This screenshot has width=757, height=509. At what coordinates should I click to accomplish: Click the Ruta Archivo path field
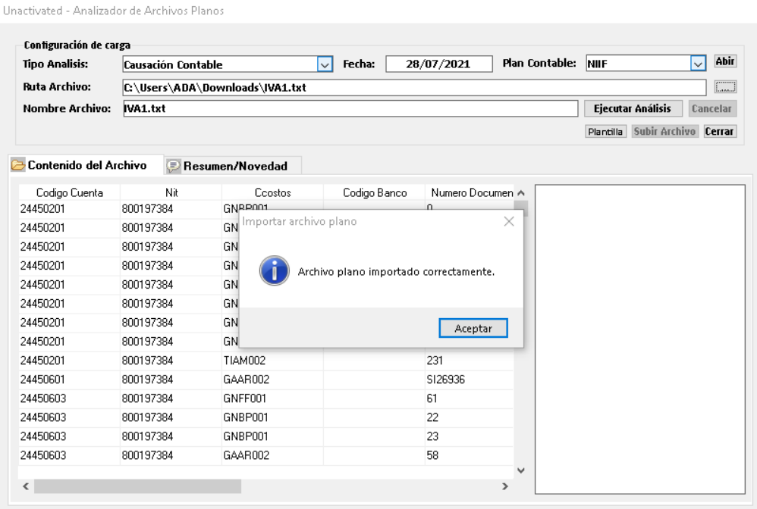click(x=413, y=88)
